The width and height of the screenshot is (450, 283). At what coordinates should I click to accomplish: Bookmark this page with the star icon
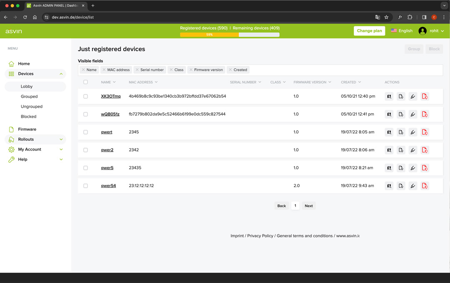click(386, 17)
